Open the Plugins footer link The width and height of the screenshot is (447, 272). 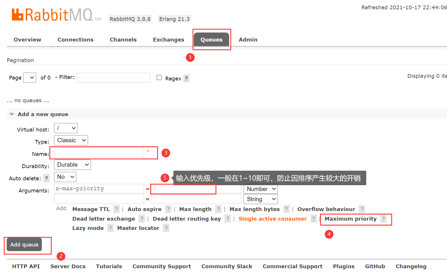344,266
